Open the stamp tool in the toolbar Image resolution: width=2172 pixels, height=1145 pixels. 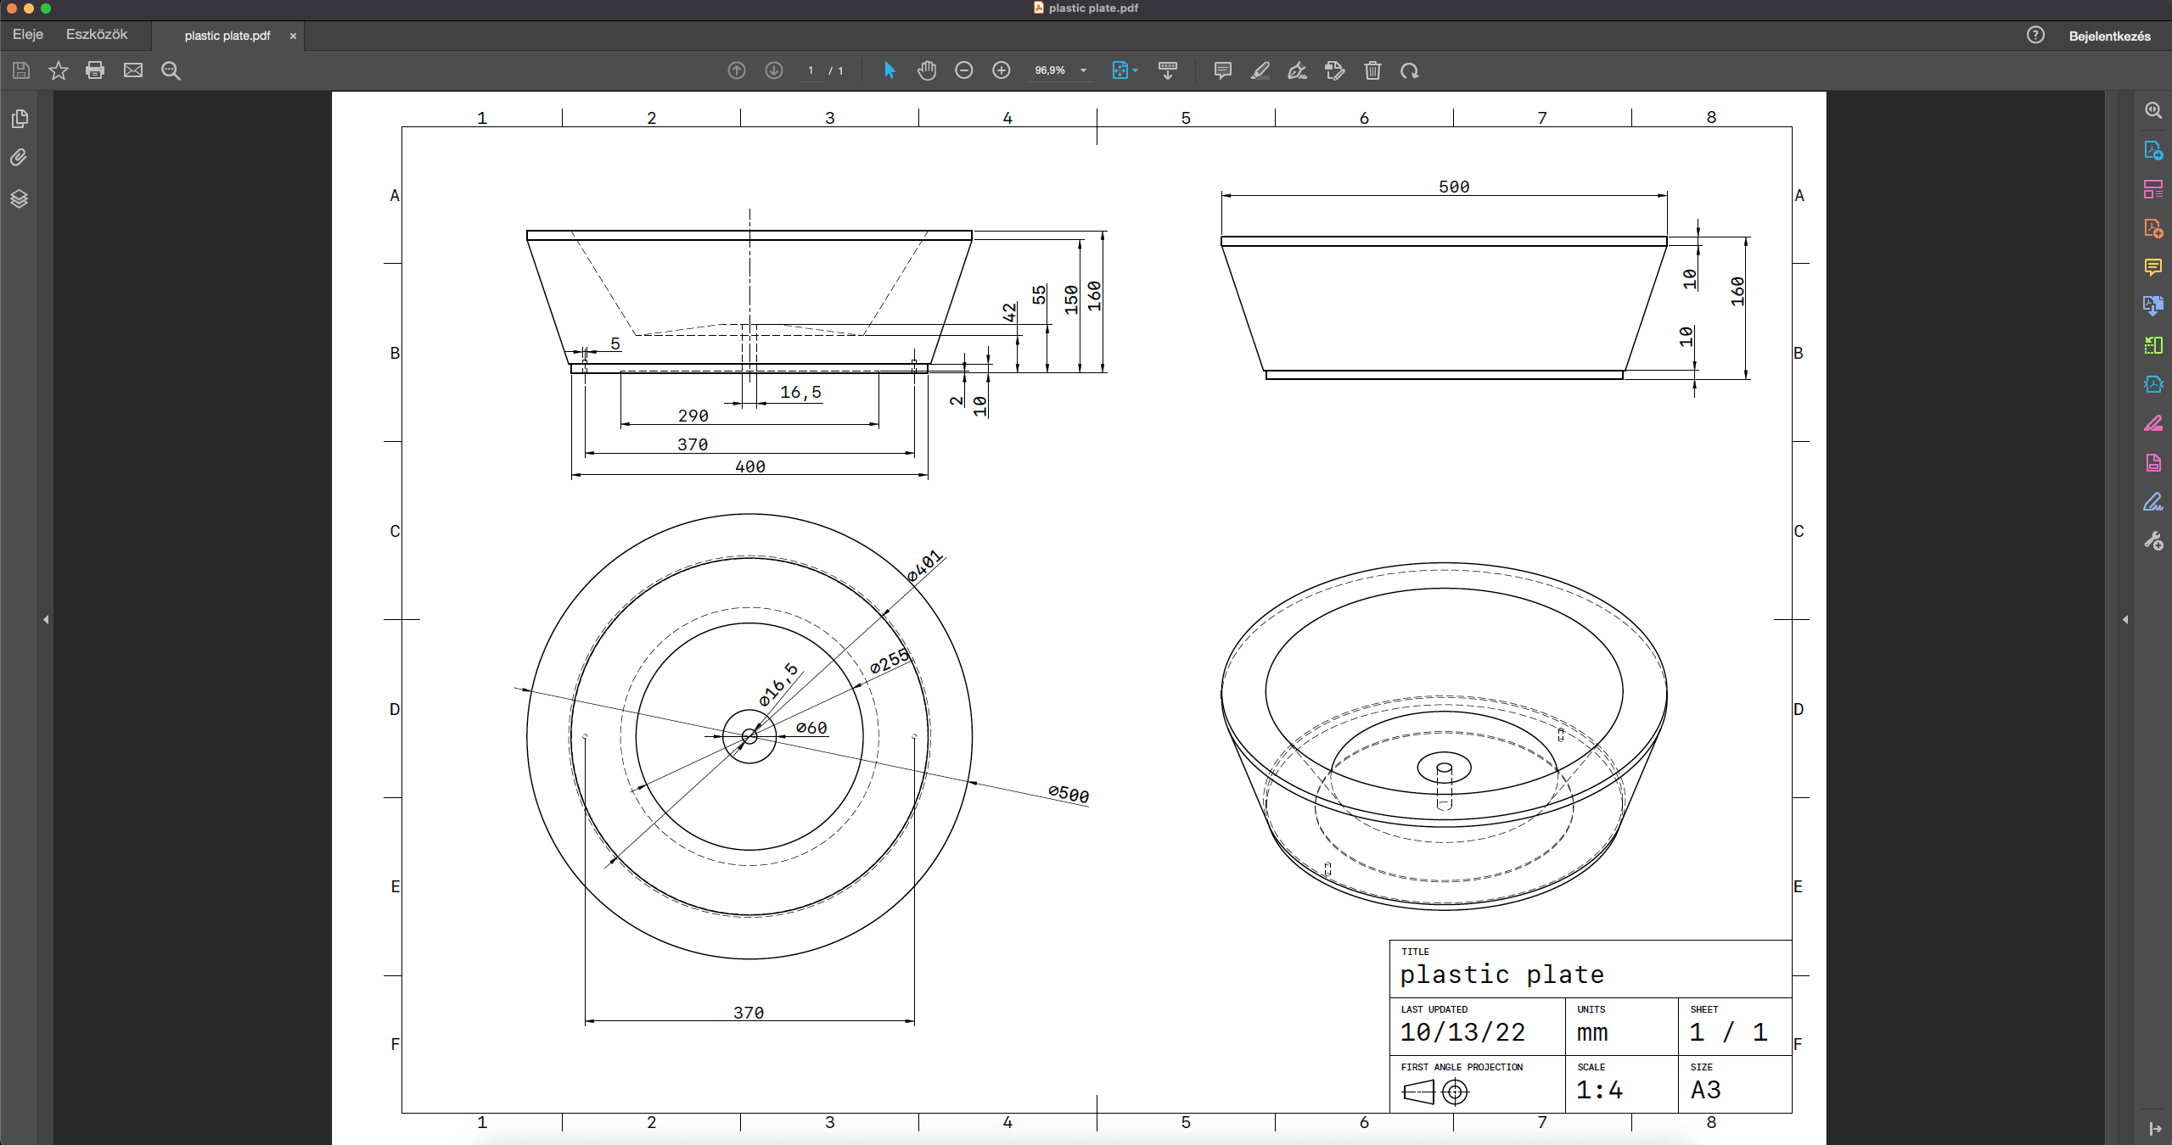(x=1335, y=70)
